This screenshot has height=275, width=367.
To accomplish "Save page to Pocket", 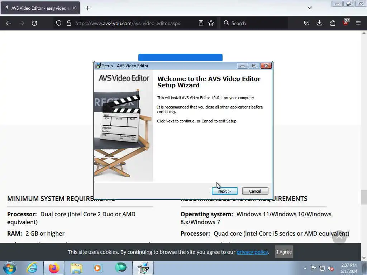I will click(307, 23).
